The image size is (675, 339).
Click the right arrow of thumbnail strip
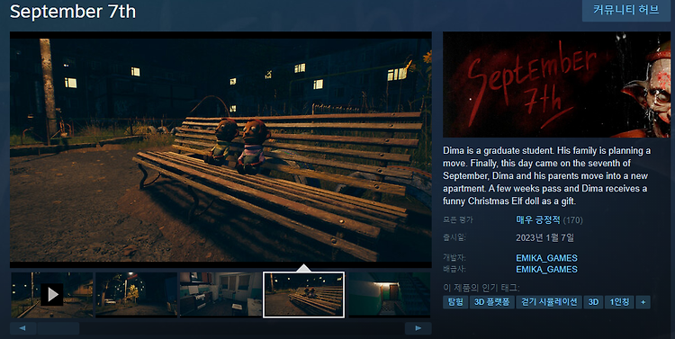[x=418, y=328]
